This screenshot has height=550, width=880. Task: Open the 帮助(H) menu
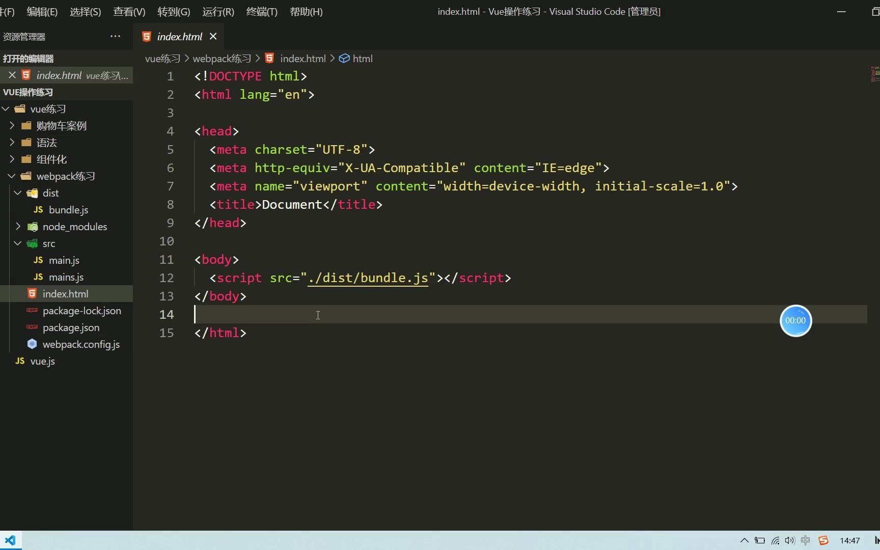pyautogui.click(x=306, y=12)
